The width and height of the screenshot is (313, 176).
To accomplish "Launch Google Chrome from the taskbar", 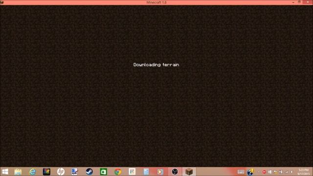I will coord(118,172).
